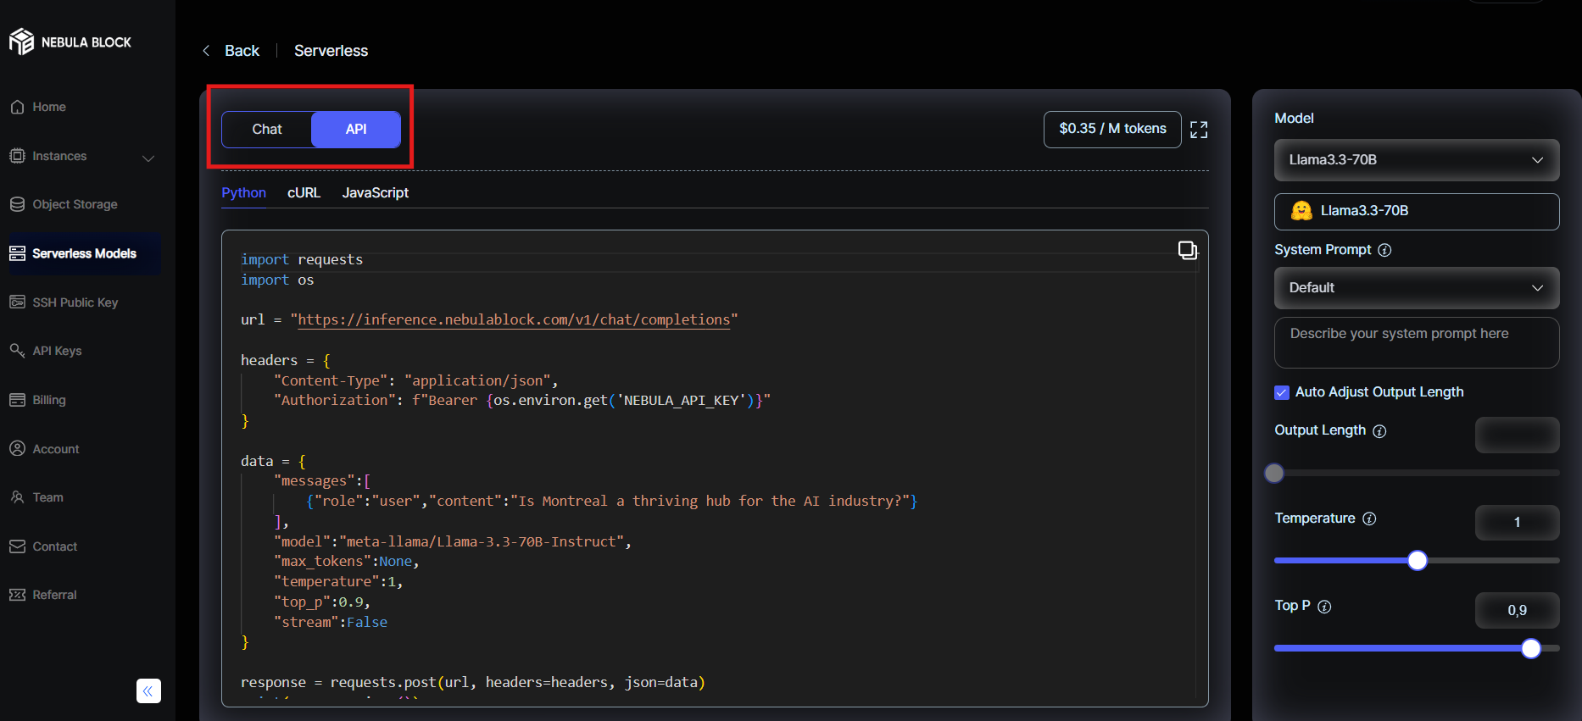The image size is (1582, 721).
Task: Click the Output Length value box
Action: tap(1517, 435)
